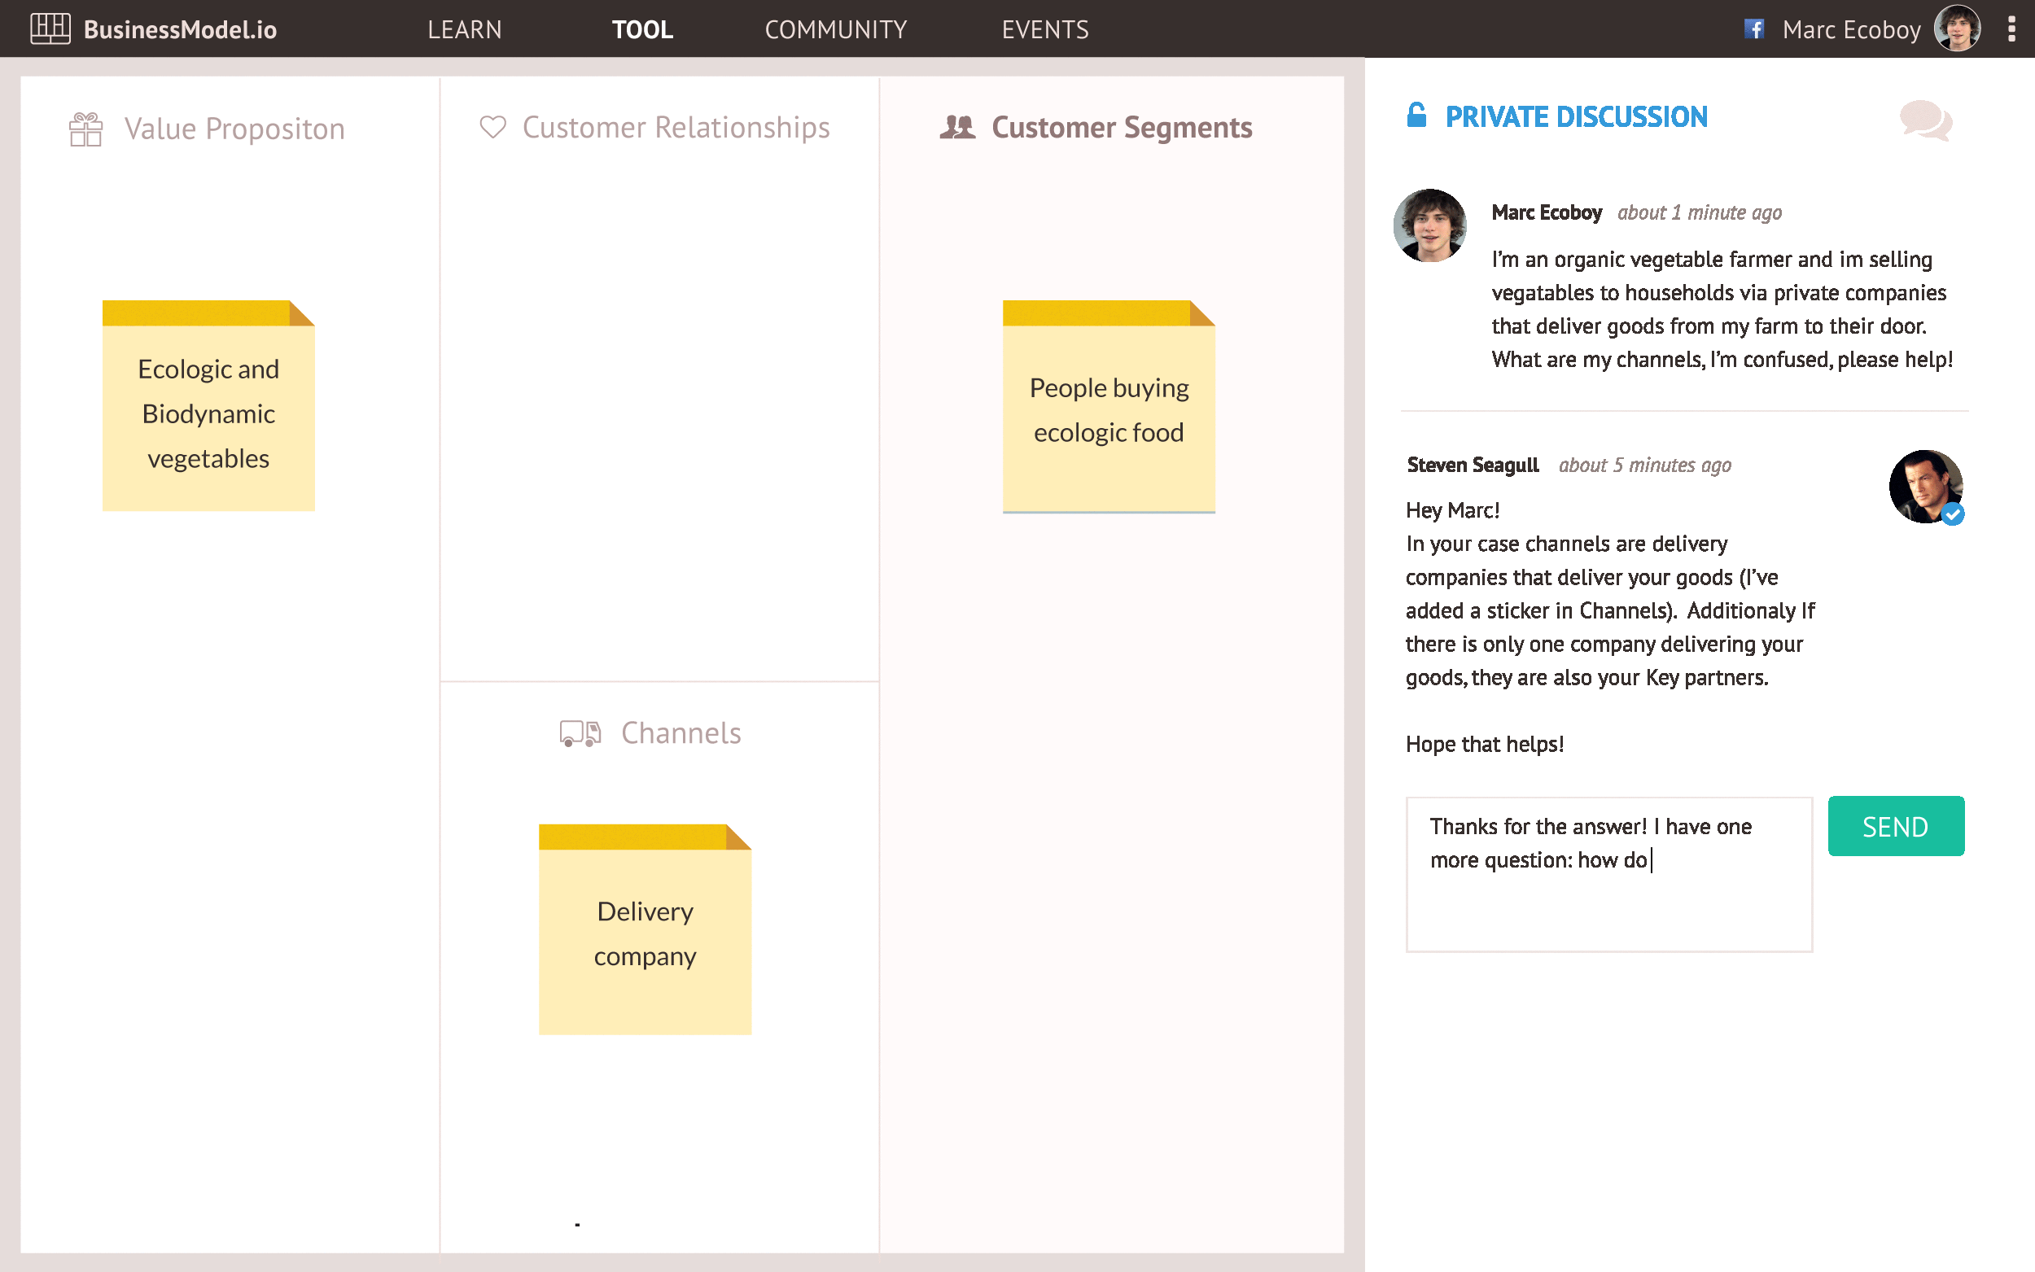Go to the EVENTS page
This screenshot has width=2035, height=1272.
tap(1045, 29)
